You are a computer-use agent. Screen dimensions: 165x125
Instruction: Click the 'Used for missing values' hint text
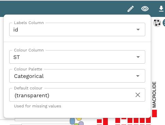click(37, 106)
